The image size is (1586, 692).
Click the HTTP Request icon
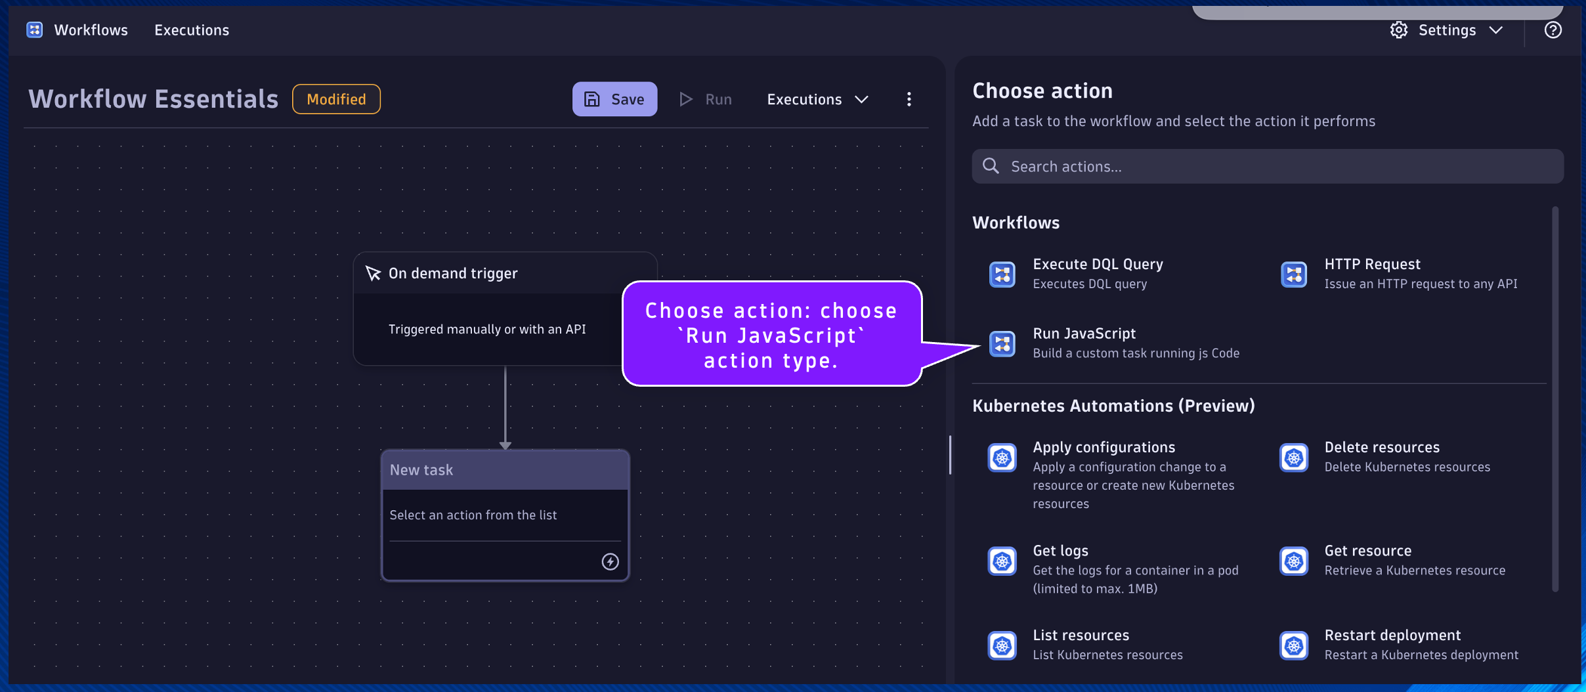(x=1294, y=274)
